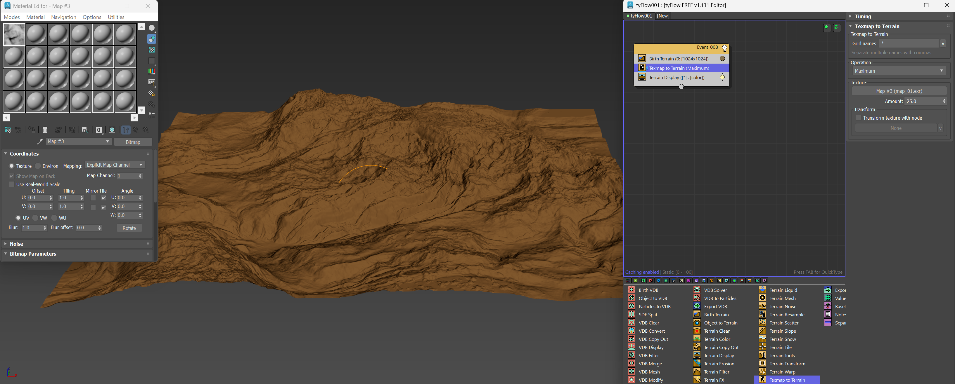Screen dimensions: 955x384
Task: Click the Put to Library disk icon
Action: point(85,130)
